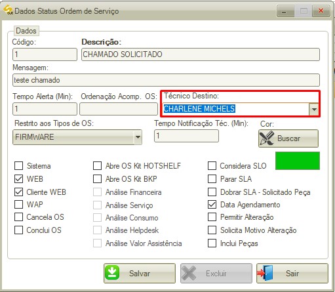Image resolution: width=335 pixels, height=292 pixels.
Task: Click the green download icon on Salvar
Action: click(112, 273)
